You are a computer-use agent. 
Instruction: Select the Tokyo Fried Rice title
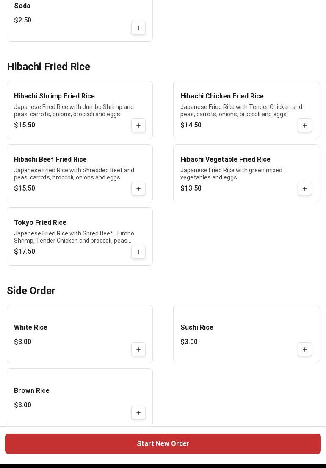40,223
